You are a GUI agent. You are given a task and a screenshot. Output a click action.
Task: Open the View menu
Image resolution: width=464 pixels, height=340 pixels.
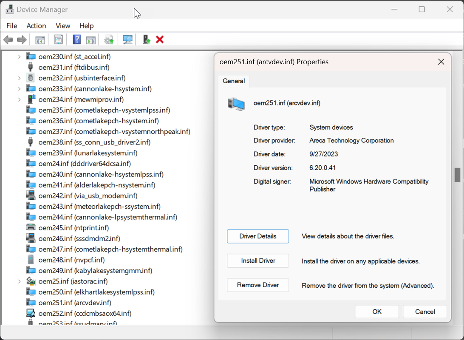point(63,26)
